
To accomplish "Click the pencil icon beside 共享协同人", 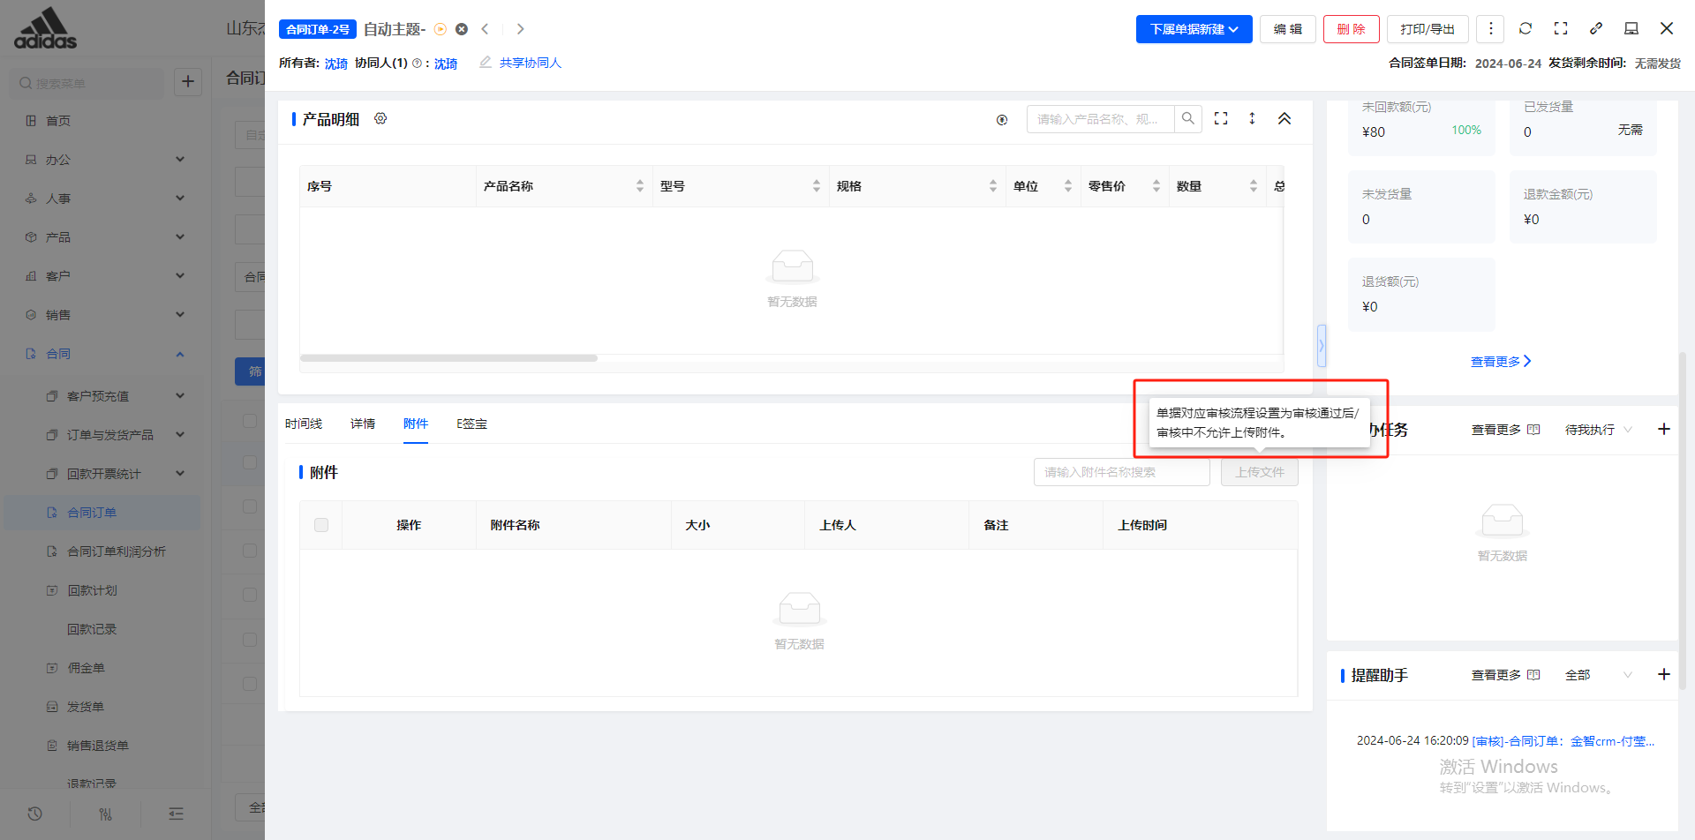I will click(x=486, y=62).
